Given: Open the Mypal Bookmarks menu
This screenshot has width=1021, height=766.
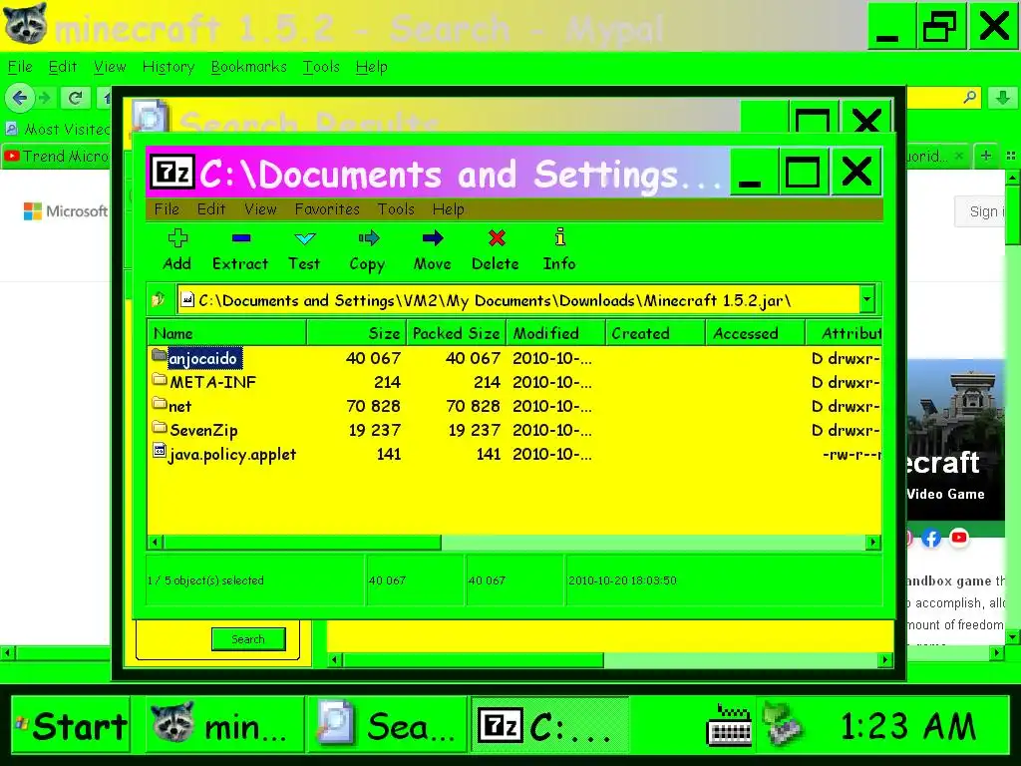Looking at the screenshot, I should click(248, 67).
